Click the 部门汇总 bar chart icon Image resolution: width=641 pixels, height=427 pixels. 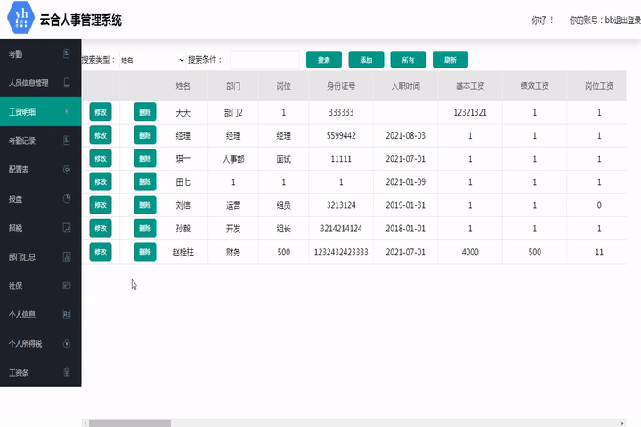pos(67,256)
